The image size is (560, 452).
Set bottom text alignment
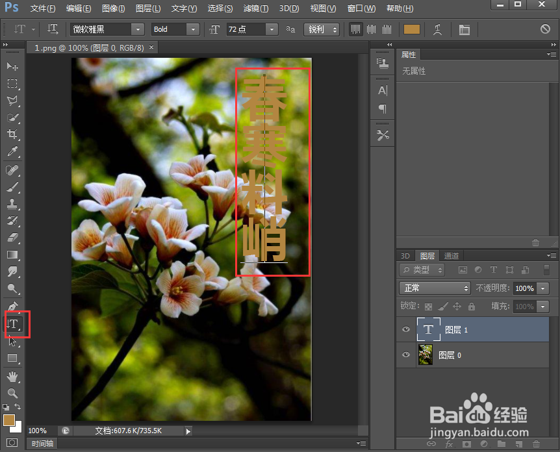point(387,29)
